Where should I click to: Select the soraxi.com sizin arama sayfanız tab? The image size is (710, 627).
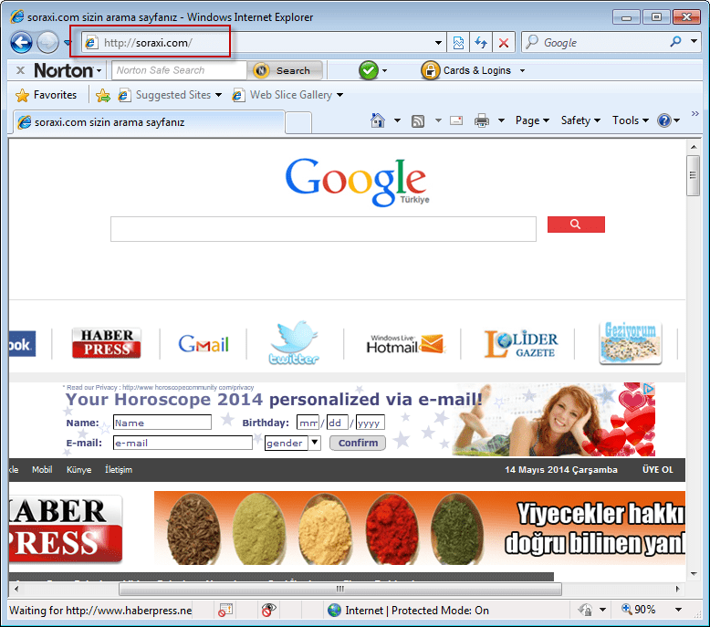tap(150, 122)
